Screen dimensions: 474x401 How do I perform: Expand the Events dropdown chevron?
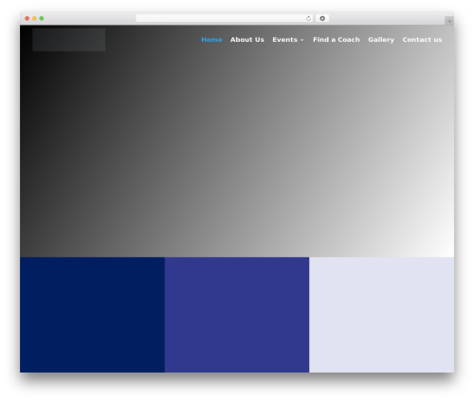pos(302,40)
